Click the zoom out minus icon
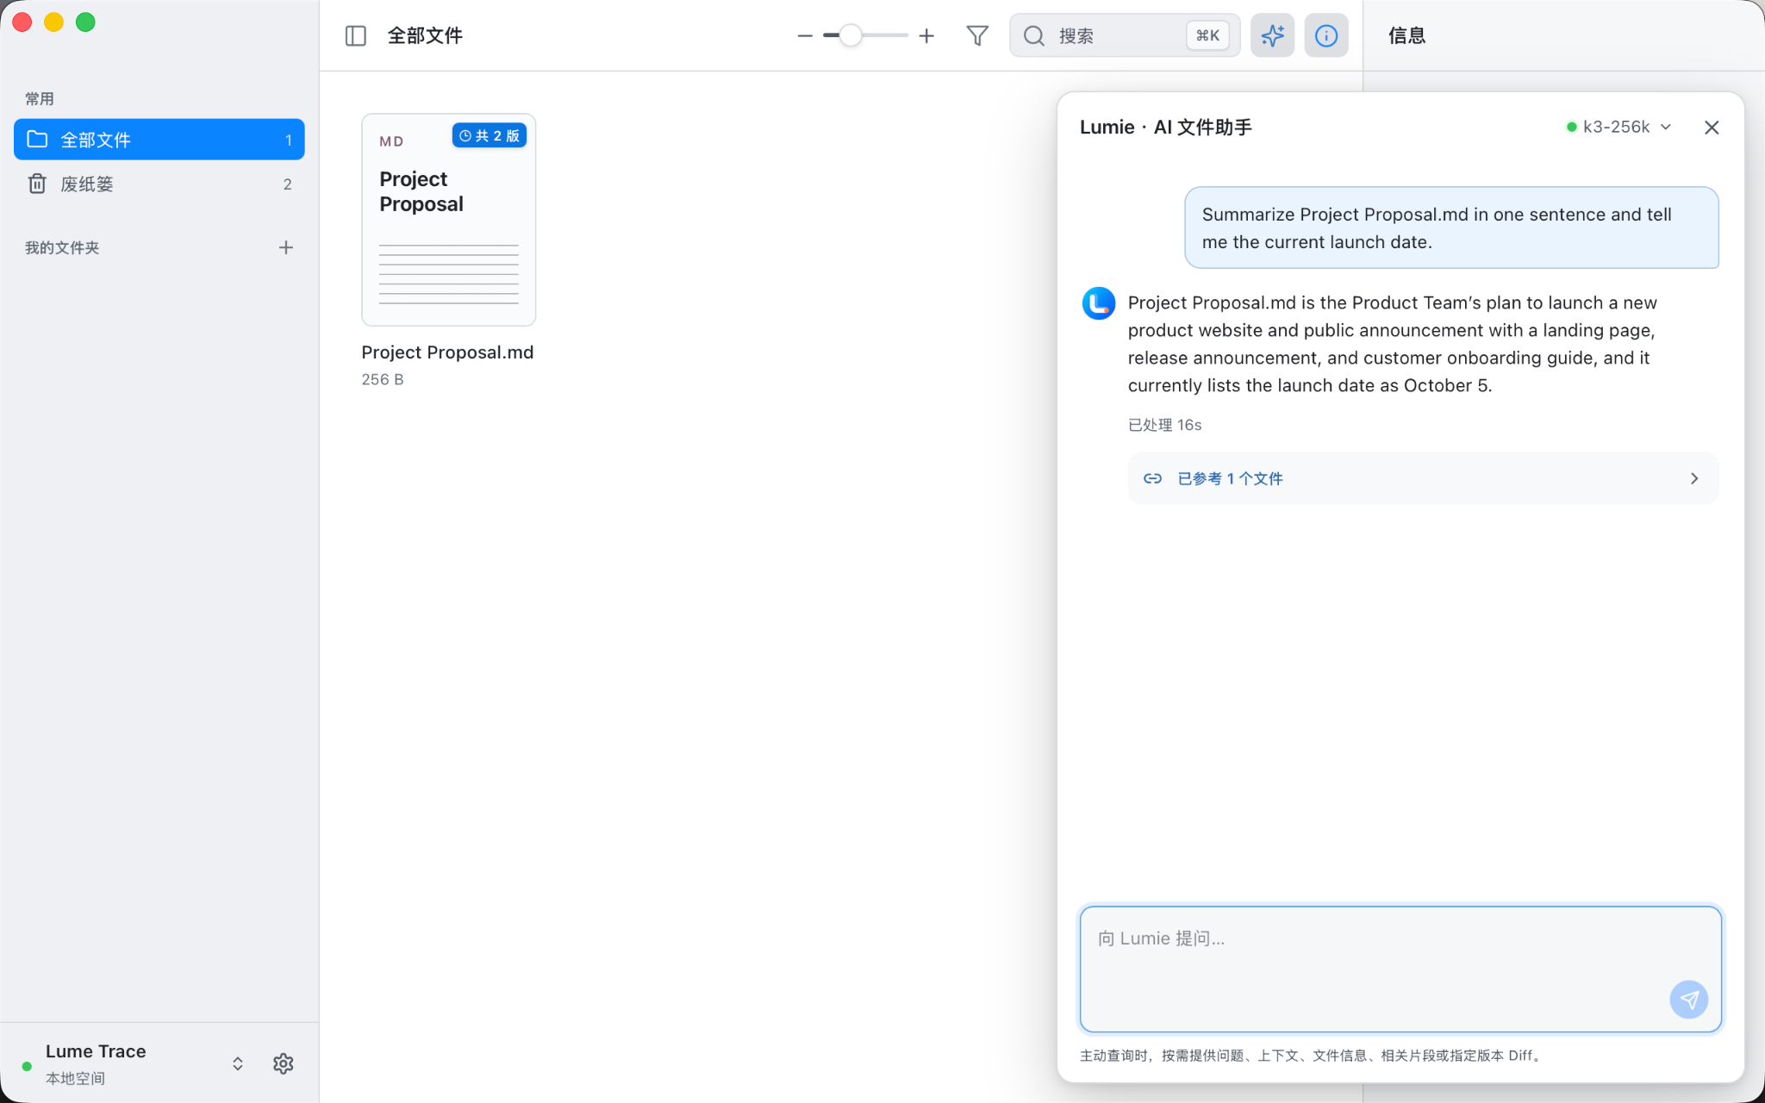 [805, 35]
